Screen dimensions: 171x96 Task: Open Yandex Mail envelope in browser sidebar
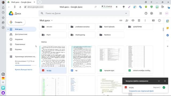[x=3, y=78]
